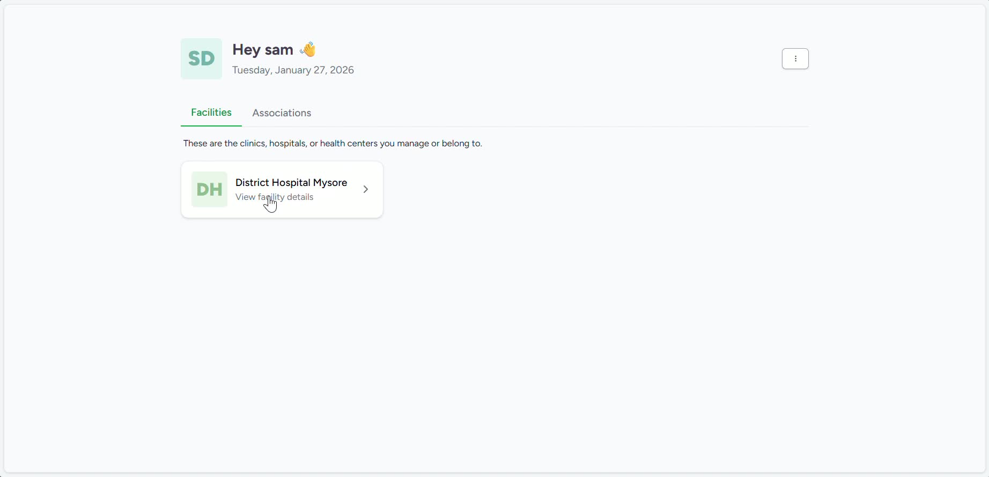Image resolution: width=989 pixels, height=477 pixels.
Task: Click 'View facility details' text
Action: point(274,197)
